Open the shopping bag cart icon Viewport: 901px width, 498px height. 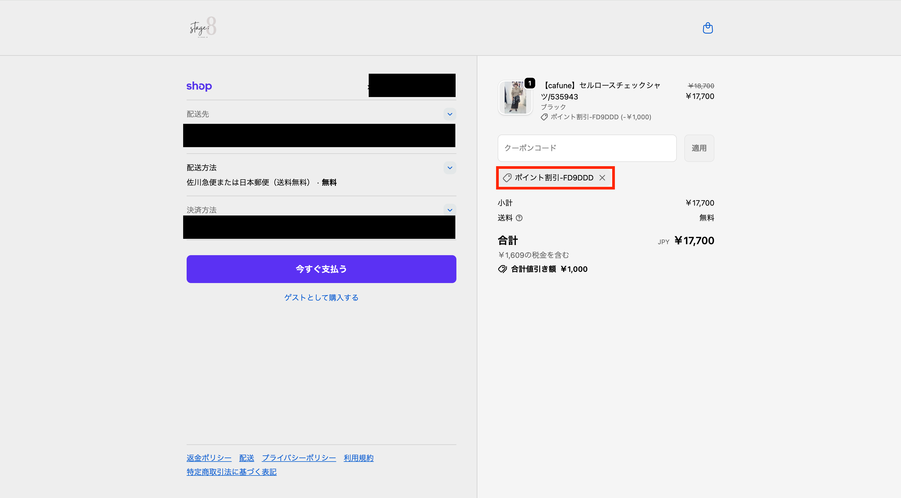tap(708, 28)
